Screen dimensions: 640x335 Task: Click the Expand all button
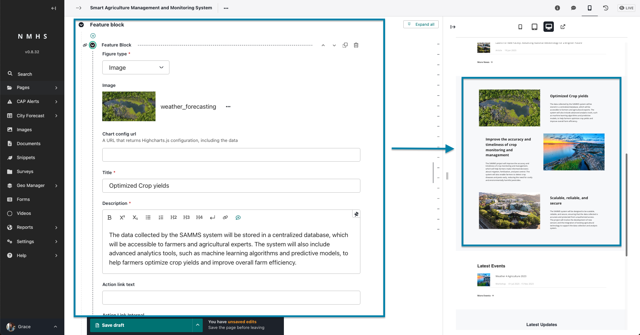pos(421,24)
